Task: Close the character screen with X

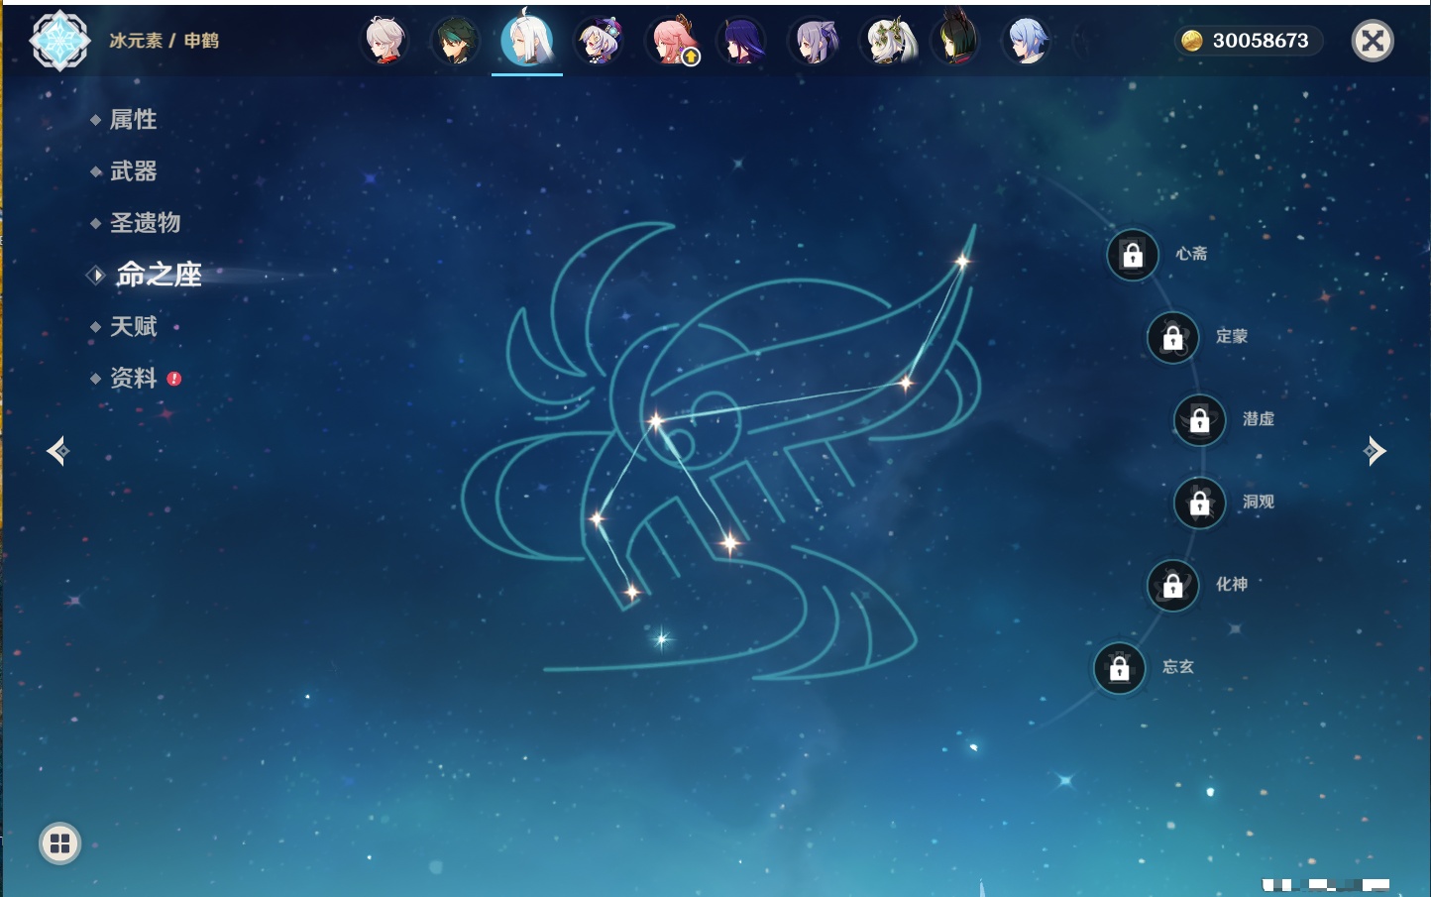Action: pyautogui.click(x=1373, y=41)
